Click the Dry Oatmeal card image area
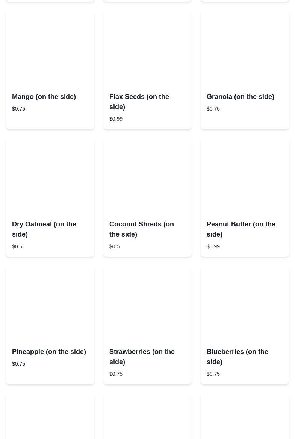The width and height of the screenshot is (295, 439). tap(50, 176)
